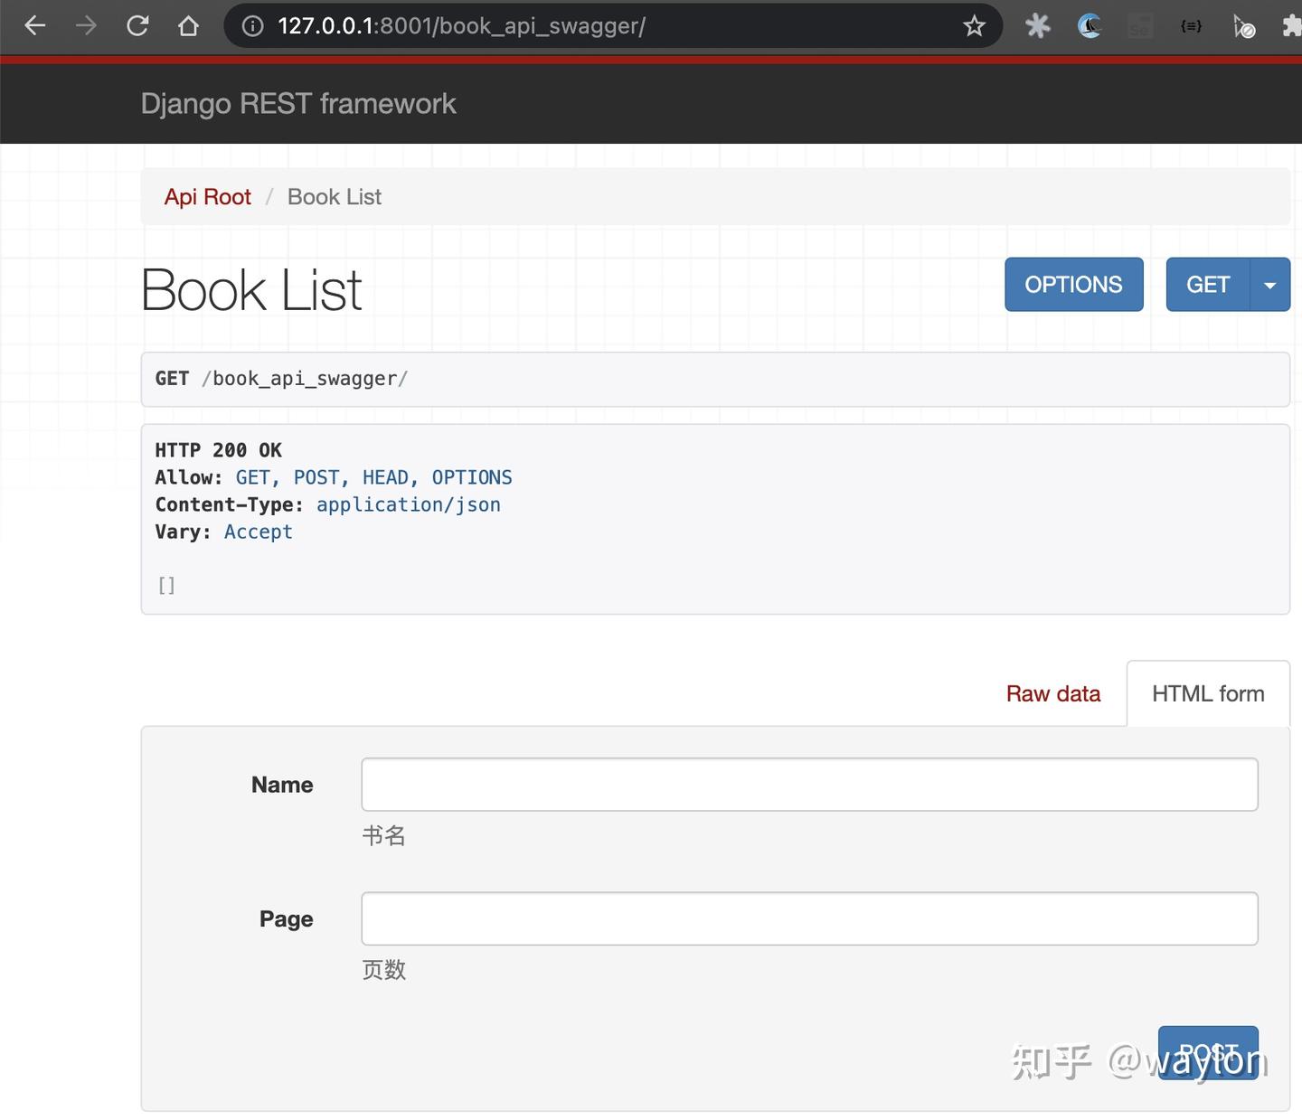Reload the current page
This screenshot has width=1302, height=1120.
pos(137,26)
